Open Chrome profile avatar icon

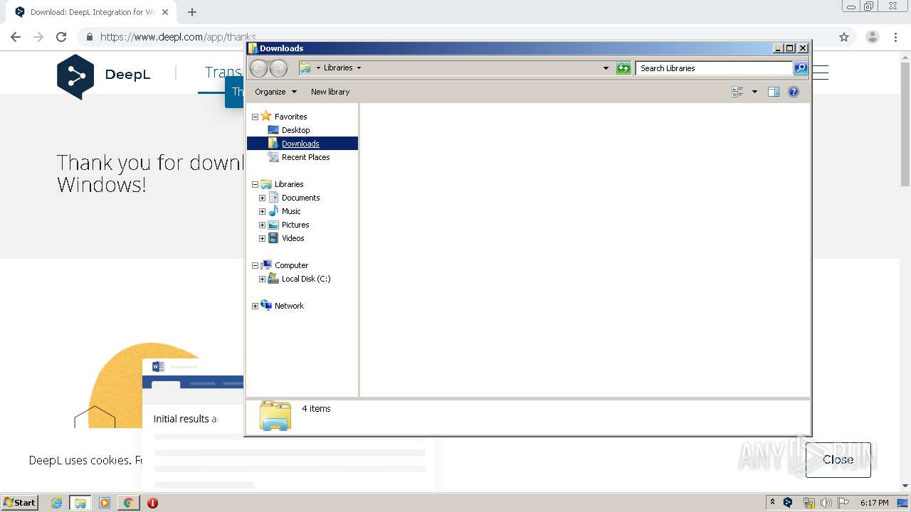tap(873, 37)
